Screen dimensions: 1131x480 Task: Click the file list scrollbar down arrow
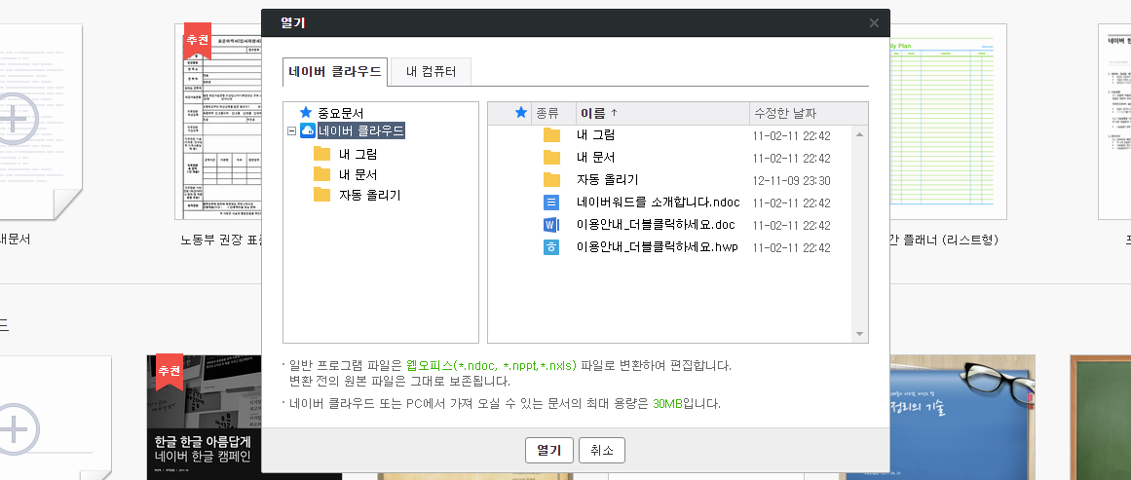(x=859, y=334)
